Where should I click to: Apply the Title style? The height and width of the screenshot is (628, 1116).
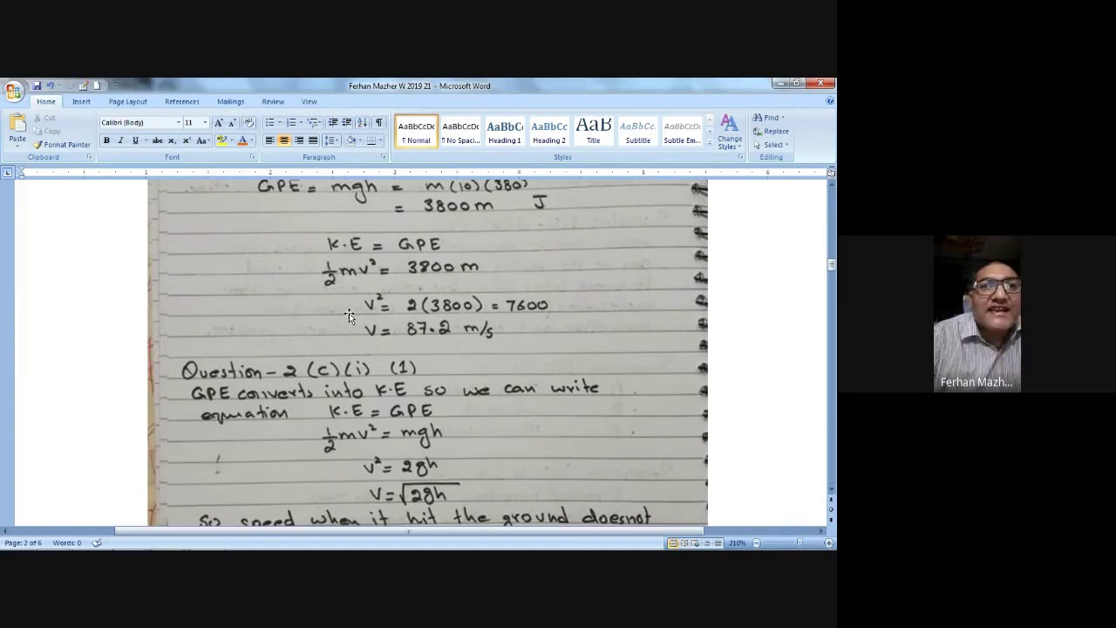[x=593, y=132]
